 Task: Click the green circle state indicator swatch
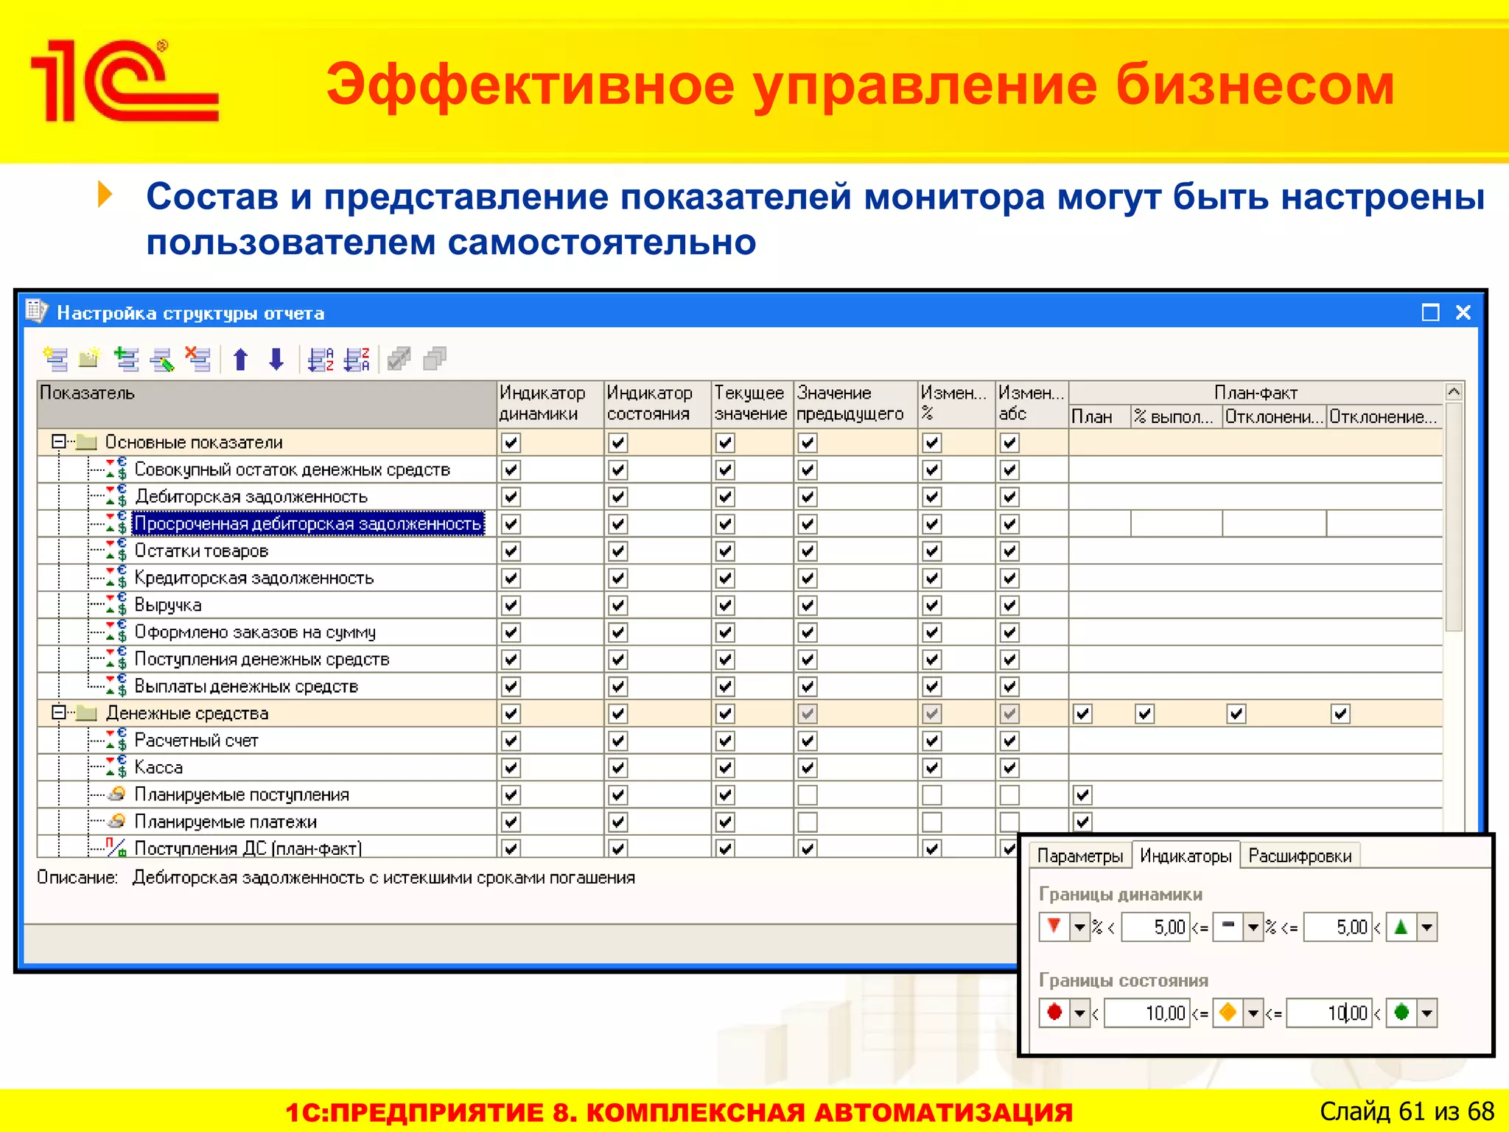tap(1401, 1013)
